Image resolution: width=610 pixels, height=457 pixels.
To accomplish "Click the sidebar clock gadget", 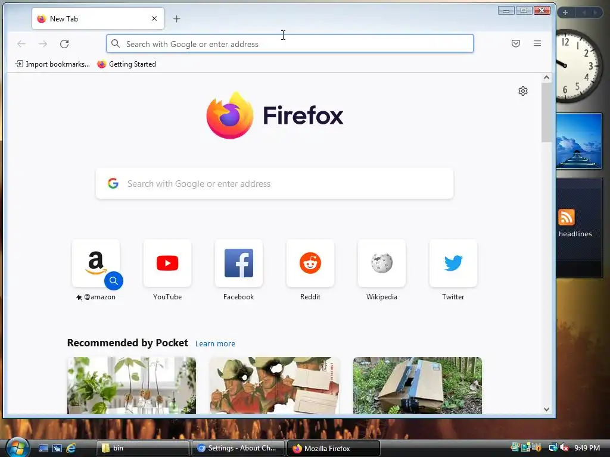I will click(x=579, y=66).
